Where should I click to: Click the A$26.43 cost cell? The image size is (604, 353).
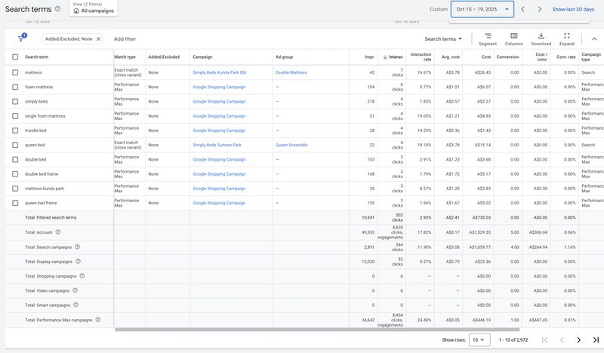pyautogui.click(x=482, y=72)
